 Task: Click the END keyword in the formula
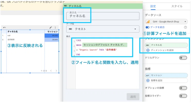tap(78, 55)
